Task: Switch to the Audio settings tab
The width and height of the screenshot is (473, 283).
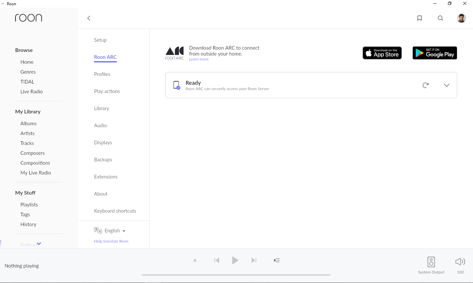Action: [100, 125]
